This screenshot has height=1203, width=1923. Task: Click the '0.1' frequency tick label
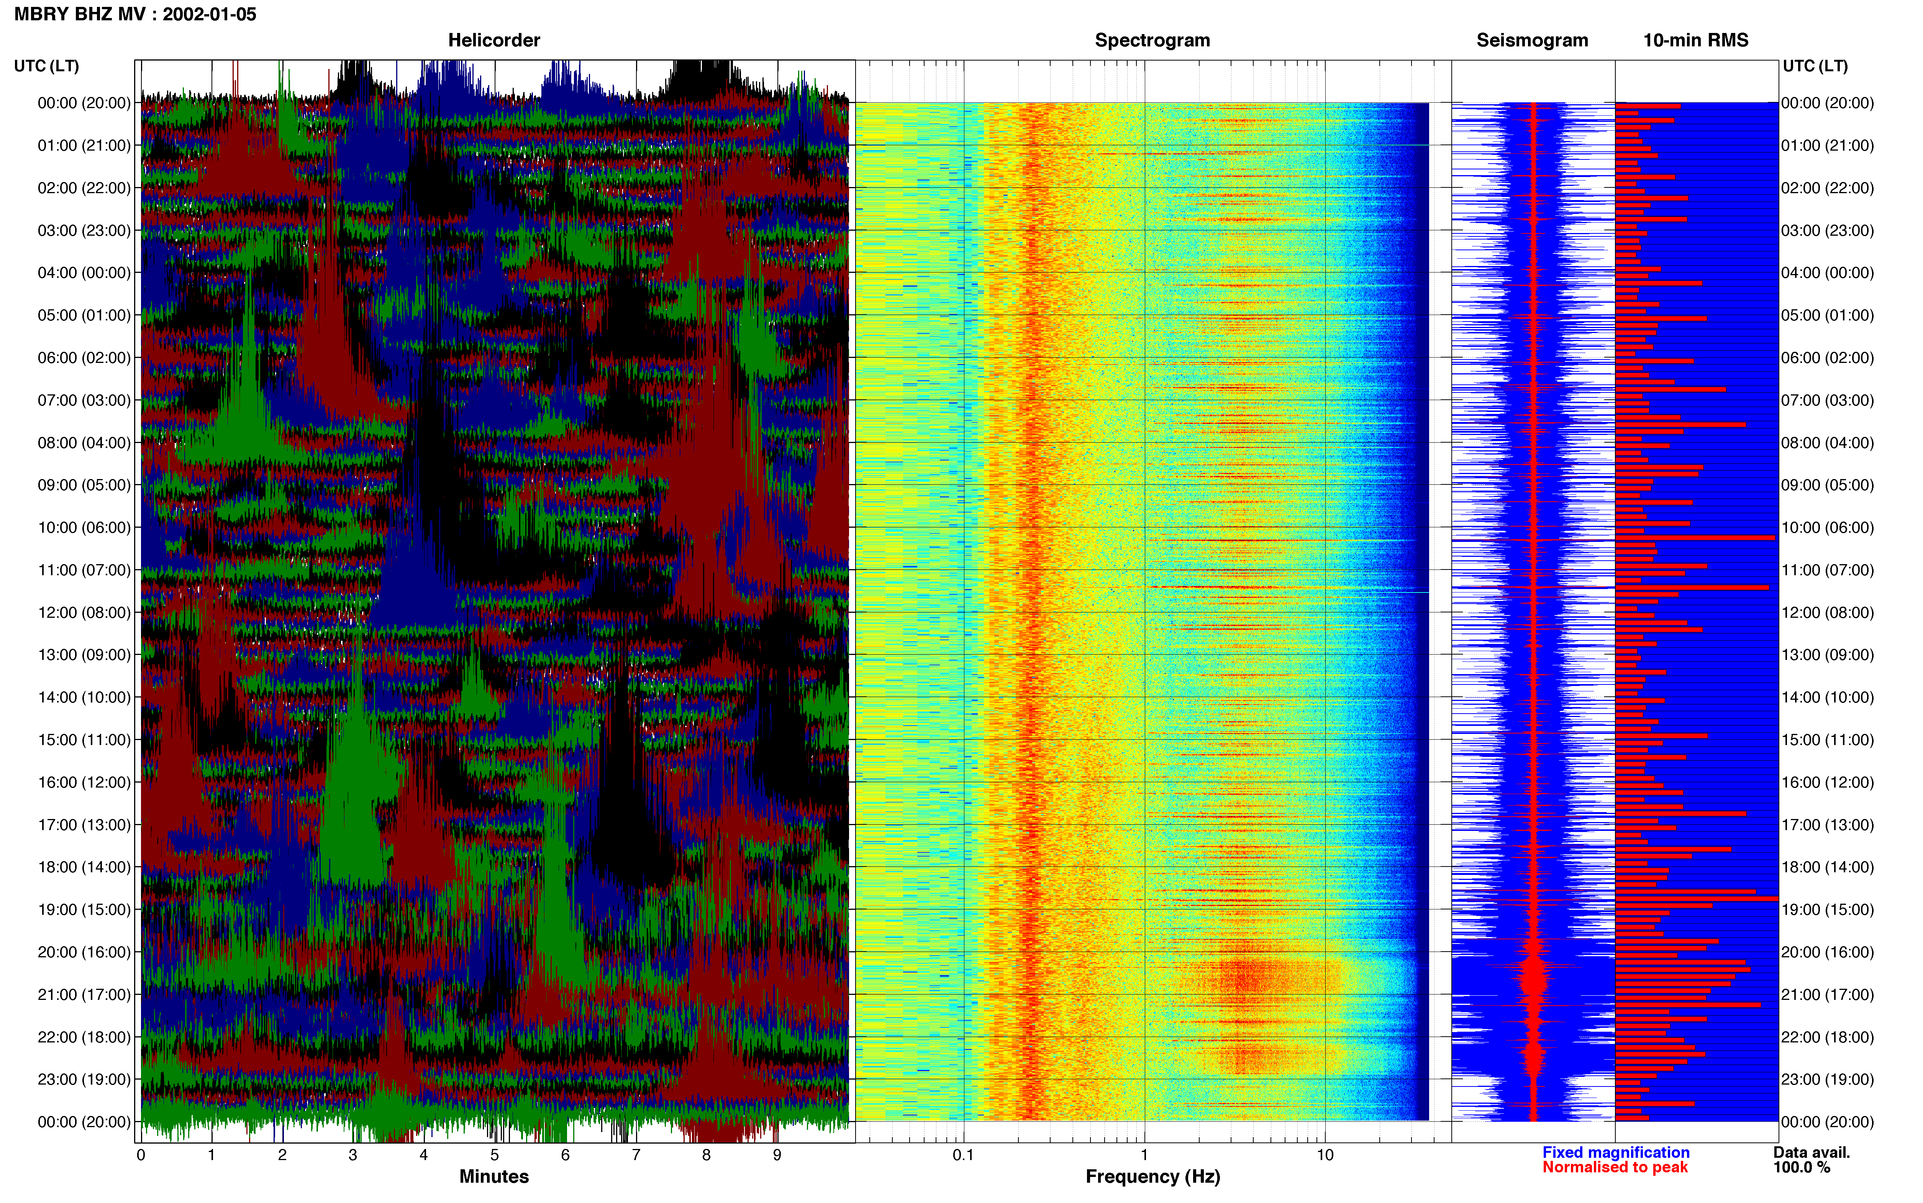[963, 1155]
